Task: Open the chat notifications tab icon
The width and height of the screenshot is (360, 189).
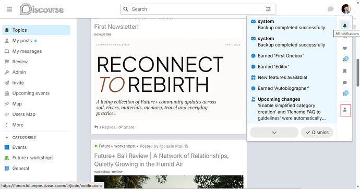Action: pos(345,82)
